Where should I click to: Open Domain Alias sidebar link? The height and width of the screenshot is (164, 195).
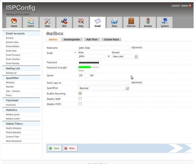(12, 42)
